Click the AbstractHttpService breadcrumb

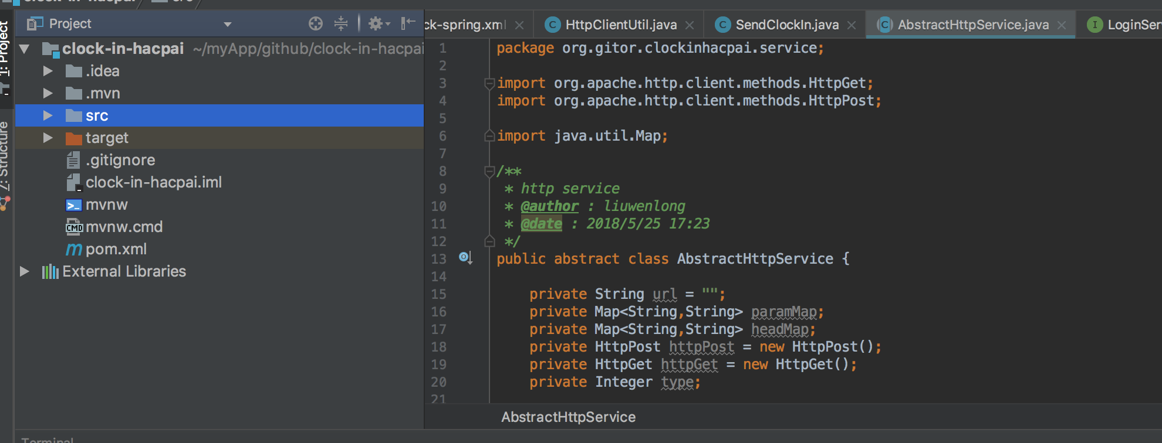point(568,417)
